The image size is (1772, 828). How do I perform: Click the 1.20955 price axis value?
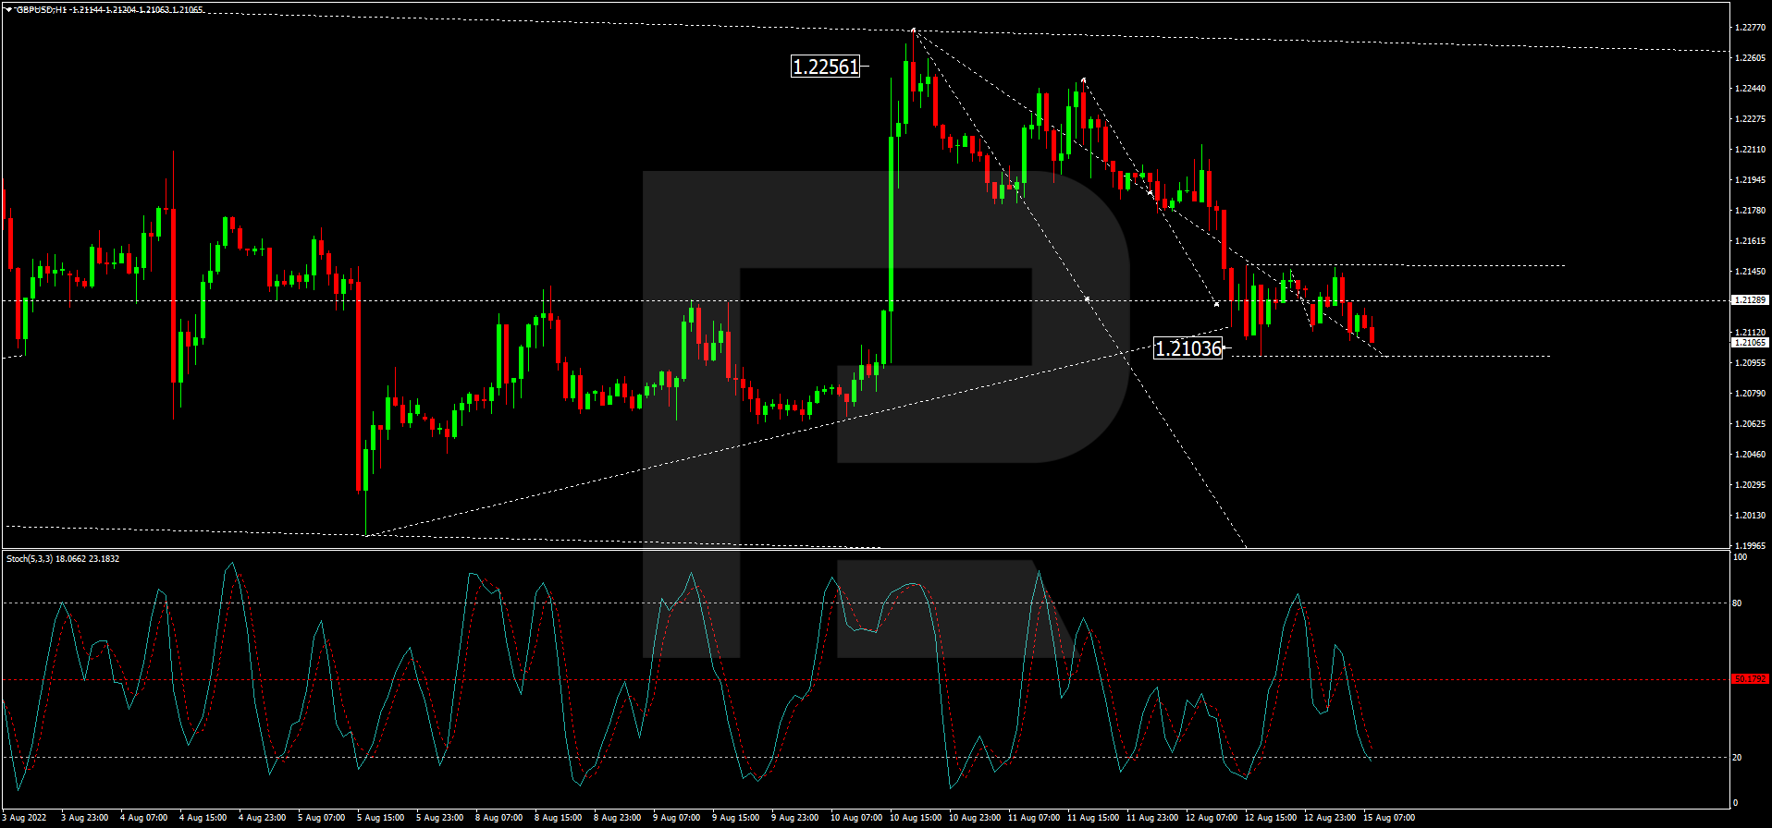[1751, 363]
